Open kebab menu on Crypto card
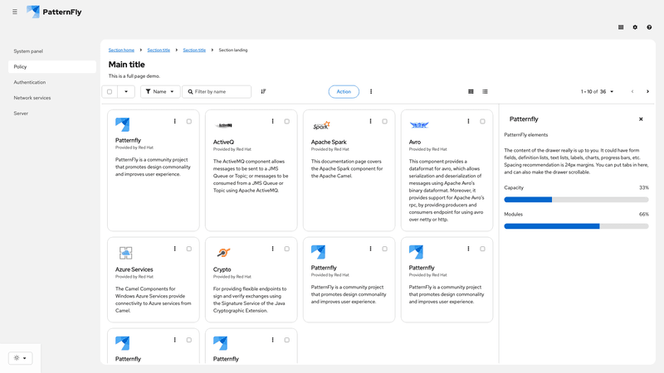The height and width of the screenshot is (373, 664). tap(273, 249)
